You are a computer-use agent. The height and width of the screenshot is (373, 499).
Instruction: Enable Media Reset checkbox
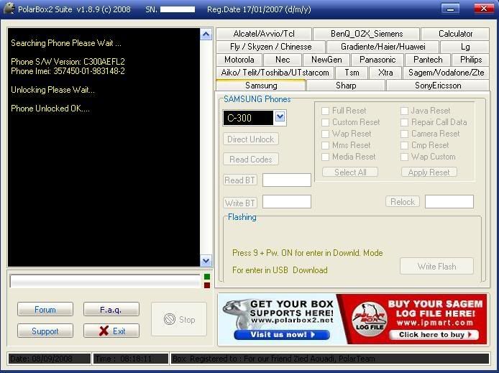325,157
